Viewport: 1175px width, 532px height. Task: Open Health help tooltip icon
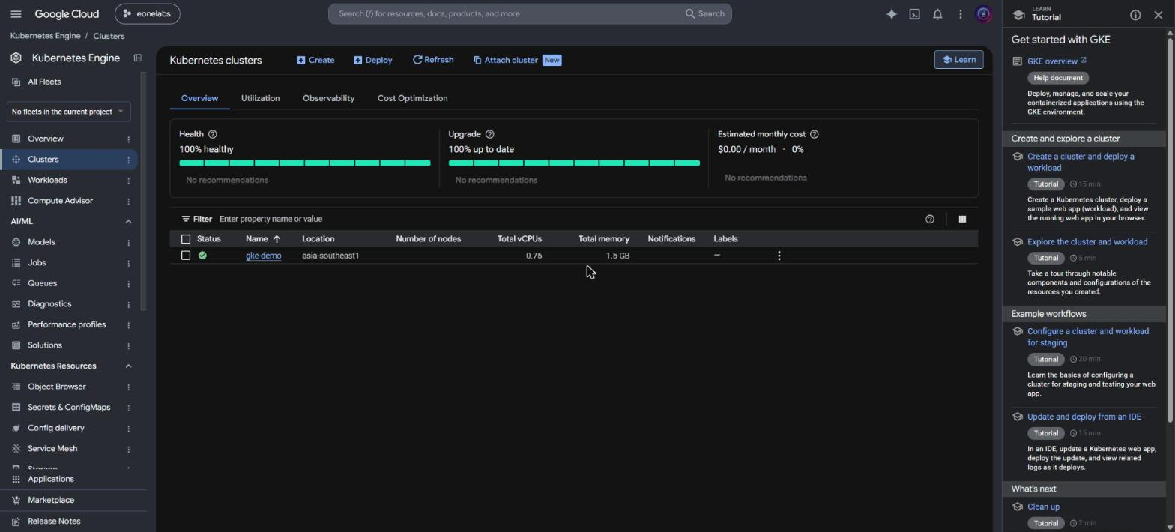[x=212, y=134]
